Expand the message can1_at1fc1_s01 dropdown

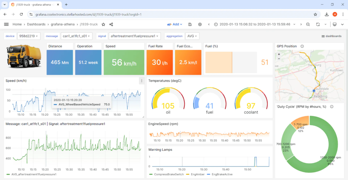point(77,36)
